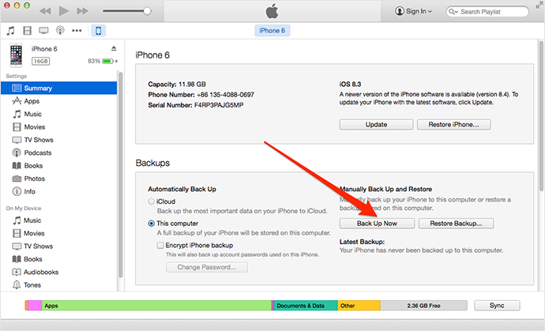545x331 pixels.
Task: Click the Phone Number +86 135-4088-0697 text
Action: click(201, 95)
